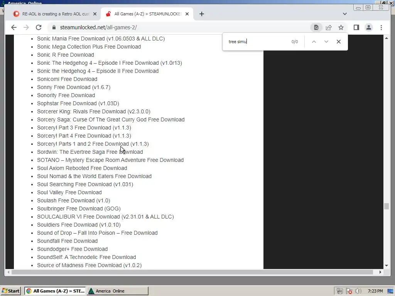Reload the current page
Screen dimensions: 395x296
coord(39,27)
